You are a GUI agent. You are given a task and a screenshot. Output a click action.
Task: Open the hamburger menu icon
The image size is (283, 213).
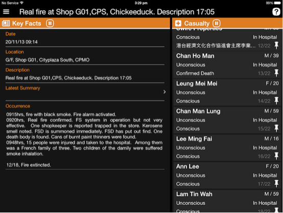click(6, 12)
